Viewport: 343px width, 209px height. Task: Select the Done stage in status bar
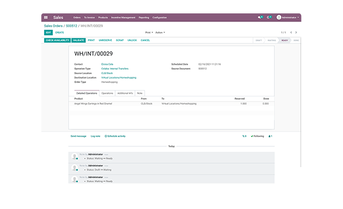[x=296, y=41]
